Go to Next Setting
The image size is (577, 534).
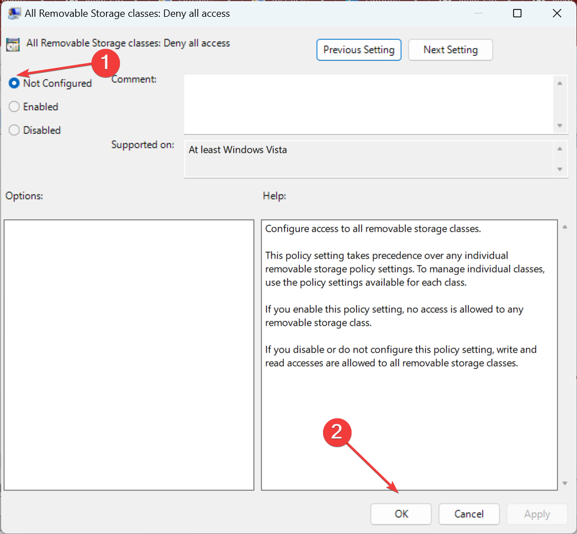point(450,50)
